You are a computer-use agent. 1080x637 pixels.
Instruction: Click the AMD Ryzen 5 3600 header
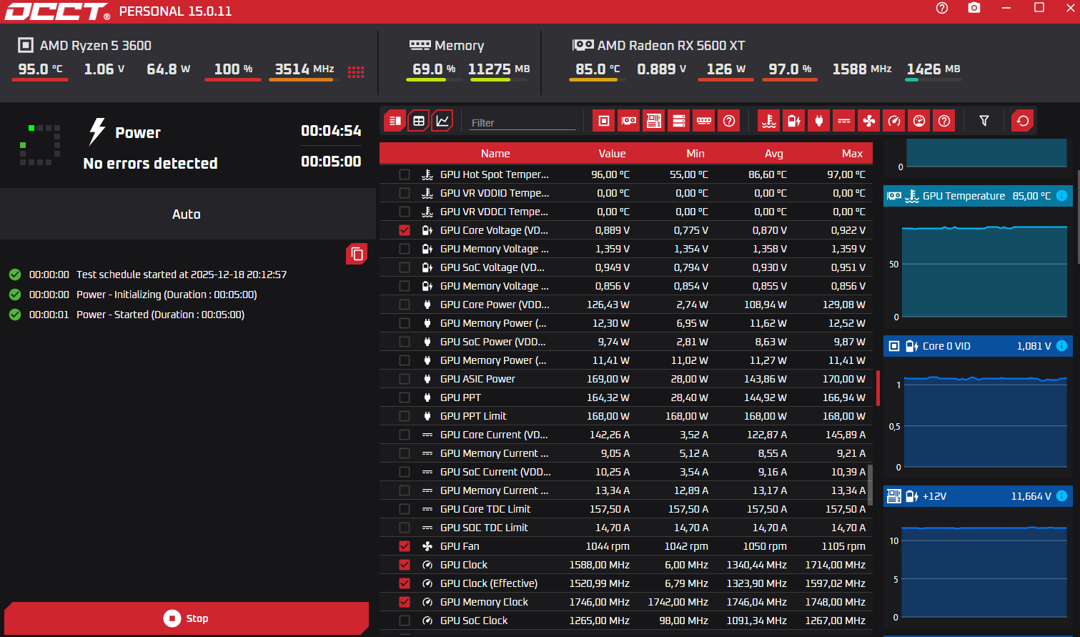click(x=85, y=45)
